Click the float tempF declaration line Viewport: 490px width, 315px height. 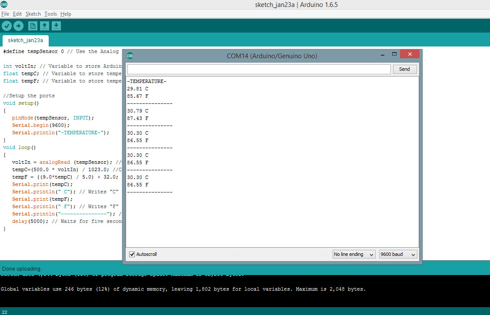coord(62,81)
